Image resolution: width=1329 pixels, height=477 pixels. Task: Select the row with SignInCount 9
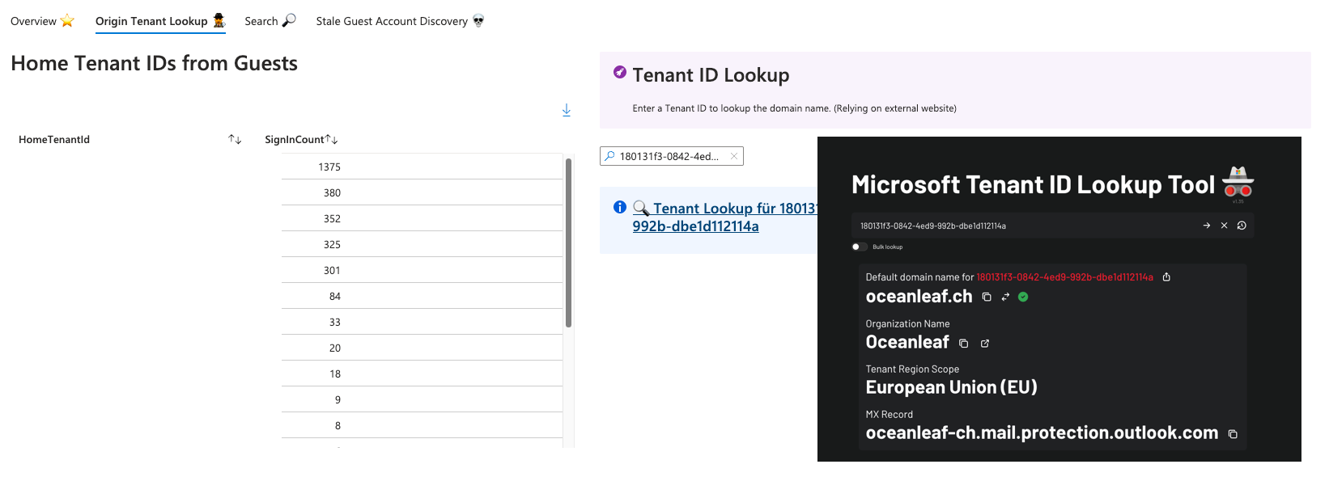pyautogui.click(x=422, y=399)
